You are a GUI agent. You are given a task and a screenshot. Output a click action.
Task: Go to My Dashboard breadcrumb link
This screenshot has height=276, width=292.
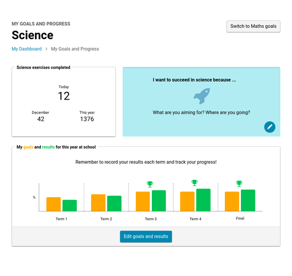point(27,49)
